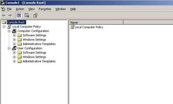
Task: Select Local Computer Policy text in right pane
Action: click(x=89, y=27)
